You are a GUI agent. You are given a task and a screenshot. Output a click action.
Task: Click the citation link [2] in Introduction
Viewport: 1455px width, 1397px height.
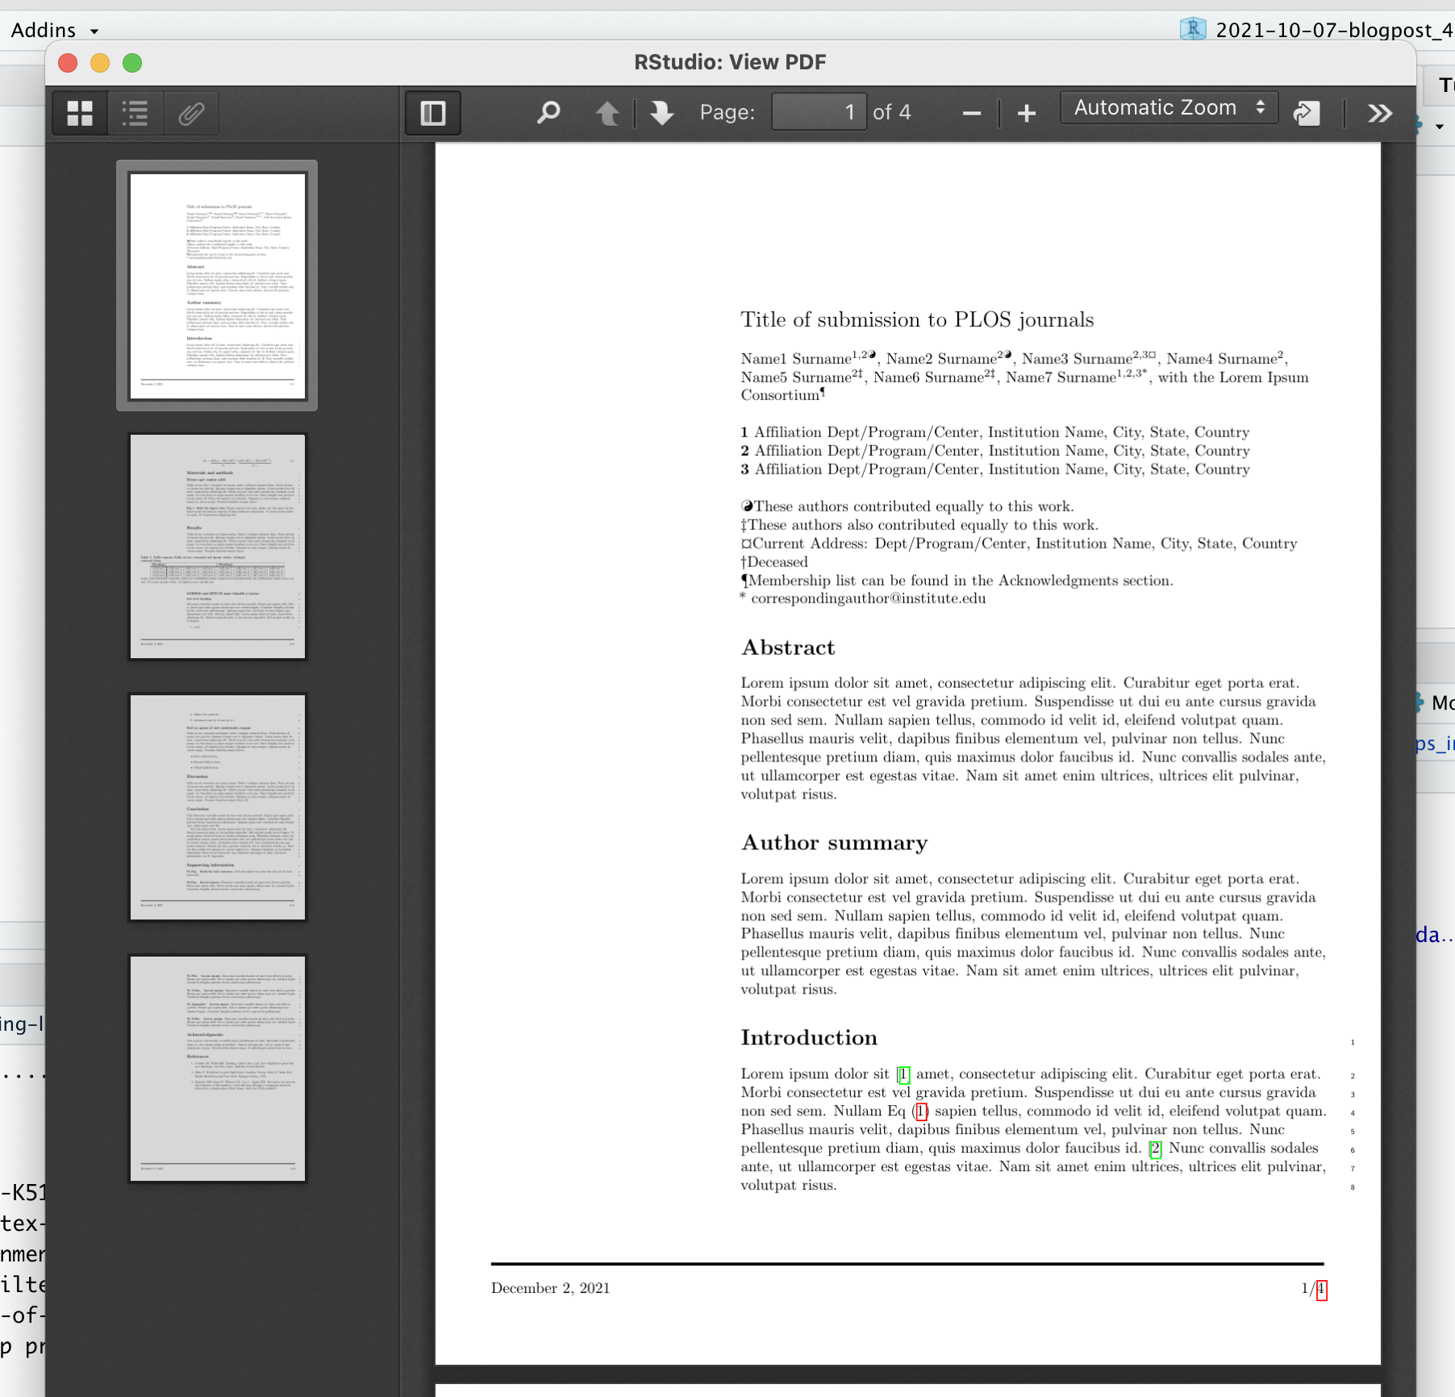(x=1154, y=1148)
